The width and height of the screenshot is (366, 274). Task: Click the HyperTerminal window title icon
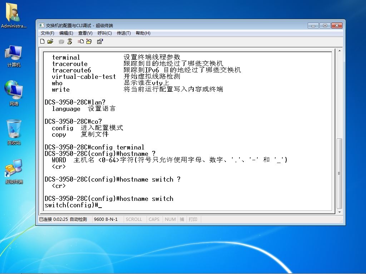click(x=41, y=25)
